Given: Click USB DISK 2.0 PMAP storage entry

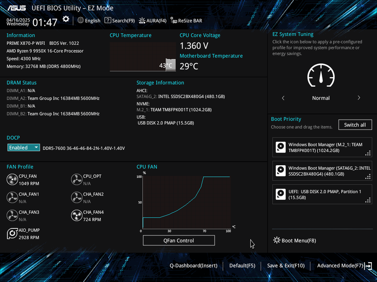Looking at the screenshot, I should pos(166,123).
